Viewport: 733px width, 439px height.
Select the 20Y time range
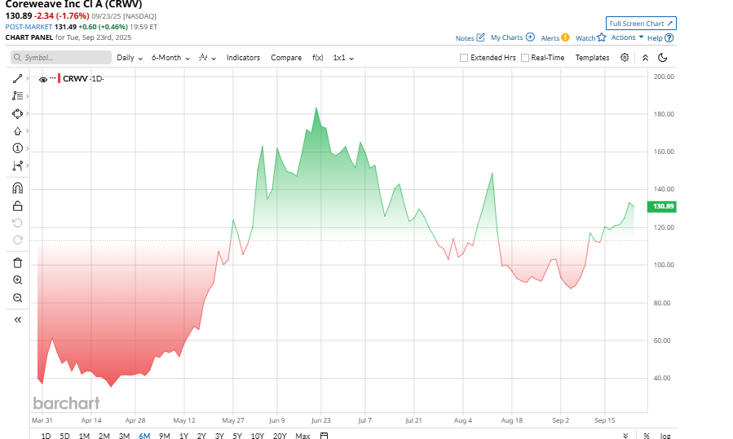click(280, 435)
